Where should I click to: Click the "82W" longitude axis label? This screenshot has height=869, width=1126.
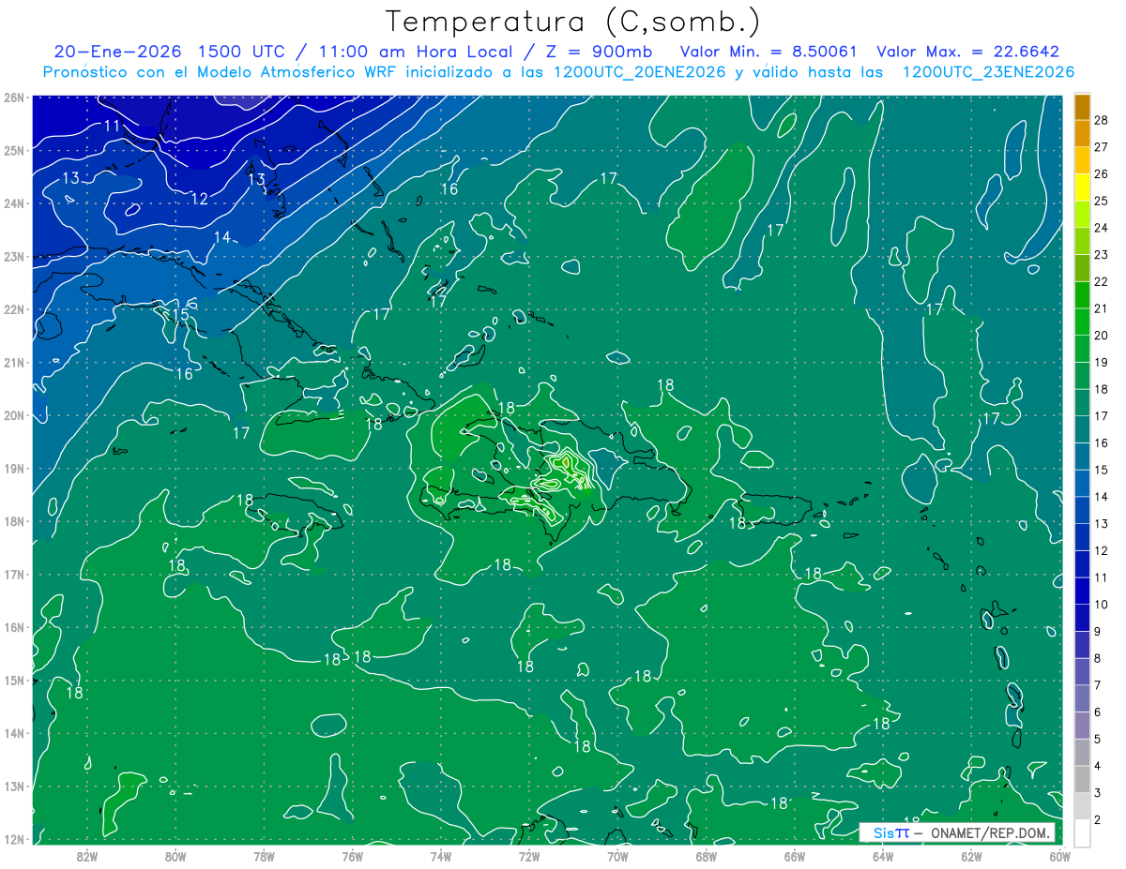87,855
